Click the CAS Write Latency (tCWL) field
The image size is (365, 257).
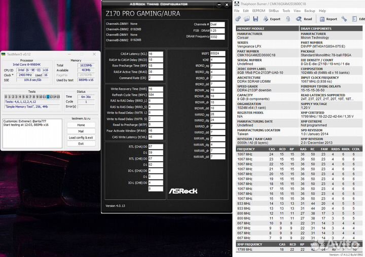[x=156, y=137]
